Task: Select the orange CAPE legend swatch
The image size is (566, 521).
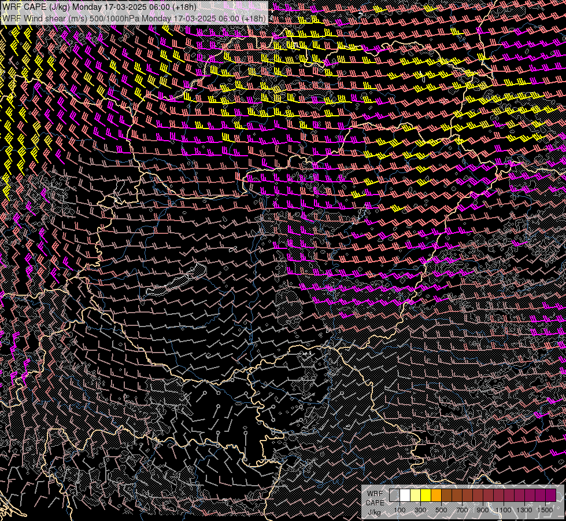Action: 436,495
